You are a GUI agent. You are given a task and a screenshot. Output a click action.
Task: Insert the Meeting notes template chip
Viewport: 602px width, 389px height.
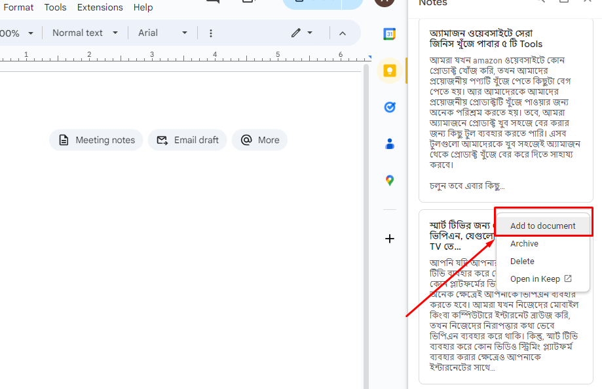[96, 140]
